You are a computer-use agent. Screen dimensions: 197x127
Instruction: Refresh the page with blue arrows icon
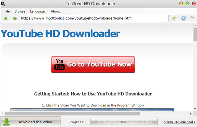183,18
